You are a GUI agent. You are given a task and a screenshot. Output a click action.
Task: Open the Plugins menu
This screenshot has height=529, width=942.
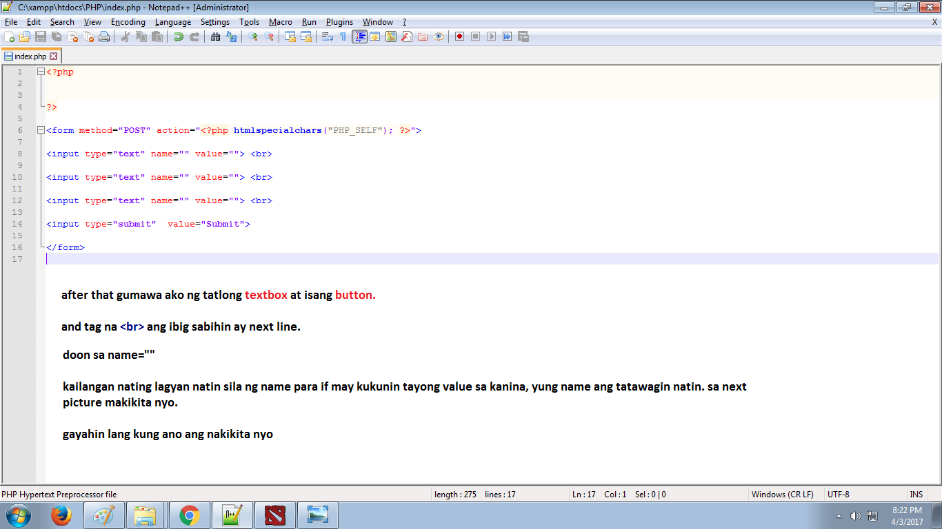(339, 21)
